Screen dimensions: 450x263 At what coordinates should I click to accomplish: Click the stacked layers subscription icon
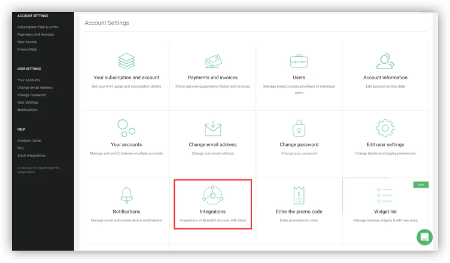[x=126, y=61]
